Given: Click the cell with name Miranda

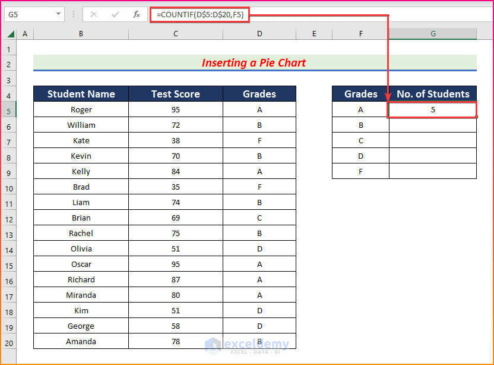Looking at the screenshot, I should coord(81,295).
